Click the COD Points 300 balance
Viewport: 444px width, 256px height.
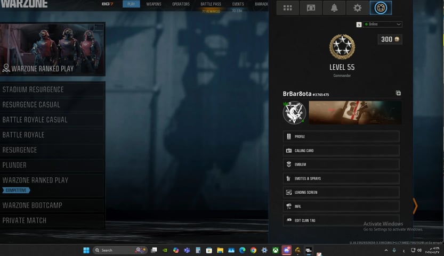(x=390, y=39)
